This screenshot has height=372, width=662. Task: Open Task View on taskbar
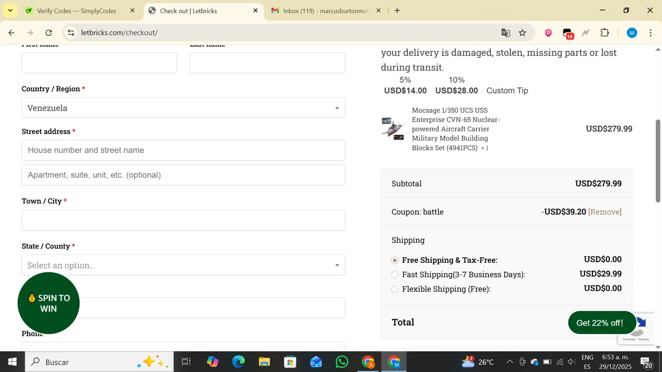(x=186, y=362)
